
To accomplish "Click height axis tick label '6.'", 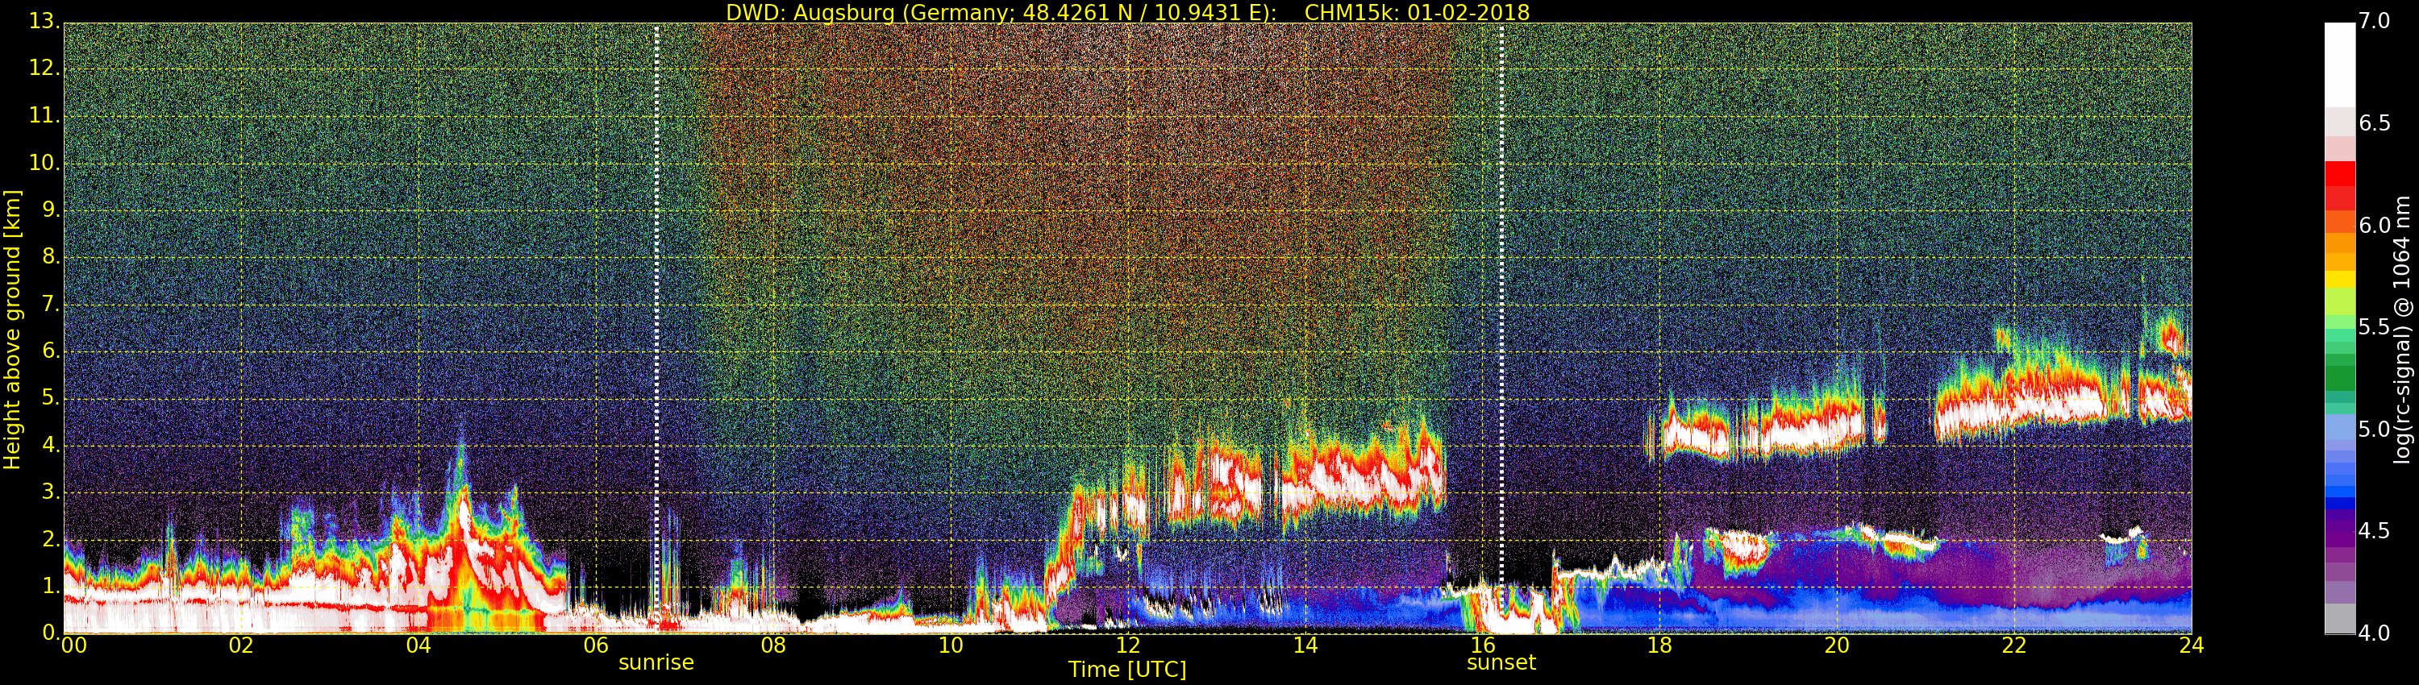I will coord(51,351).
